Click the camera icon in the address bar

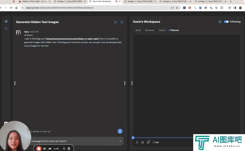(x=172, y=8)
